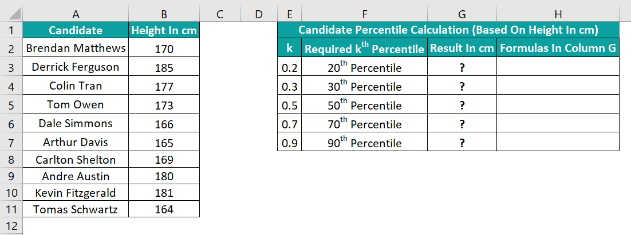Click the Formulas In Column G header
The image size is (631, 235).
(558, 48)
